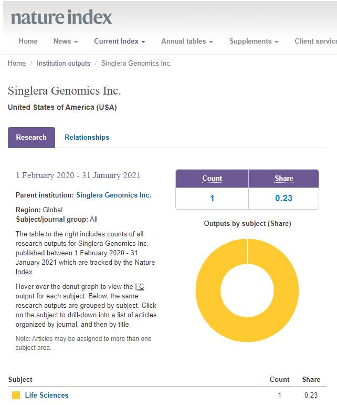This screenshot has height=405, width=337.
Task: Open the Singlera Genomics Inc. parent institution link
Action: click(x=114, y=195)
